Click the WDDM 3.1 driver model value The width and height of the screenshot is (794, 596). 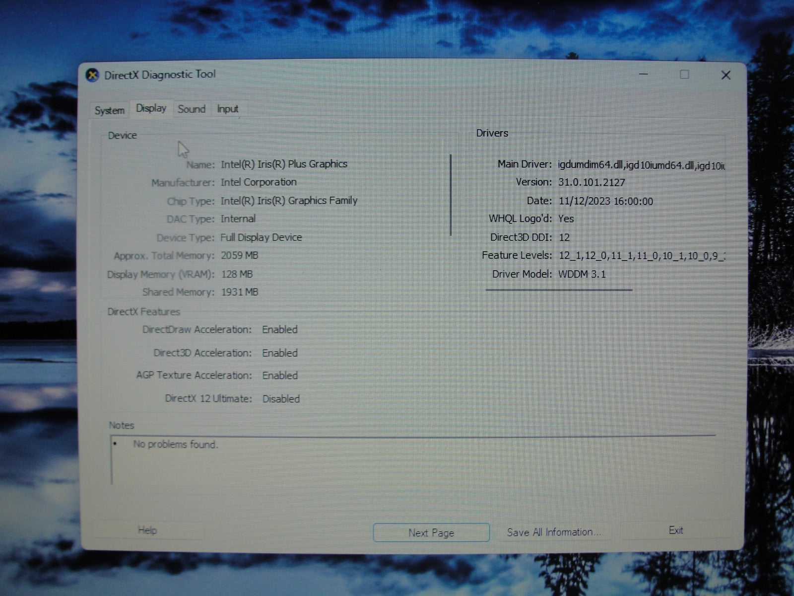click(x=582, y=274)
